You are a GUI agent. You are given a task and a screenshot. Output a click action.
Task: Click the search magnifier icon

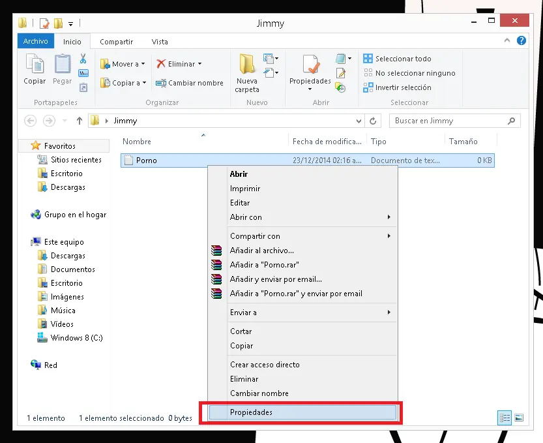coord(512,121)
